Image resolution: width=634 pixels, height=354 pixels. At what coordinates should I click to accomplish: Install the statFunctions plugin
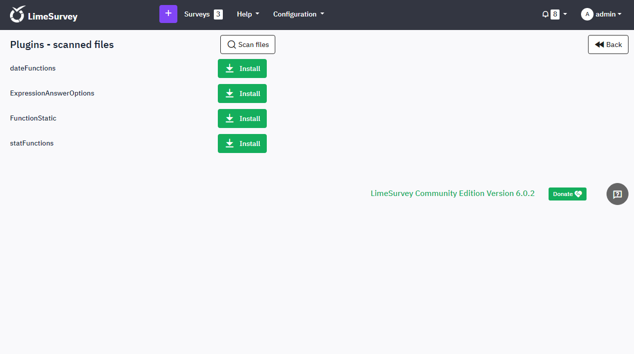pos(242,143)
